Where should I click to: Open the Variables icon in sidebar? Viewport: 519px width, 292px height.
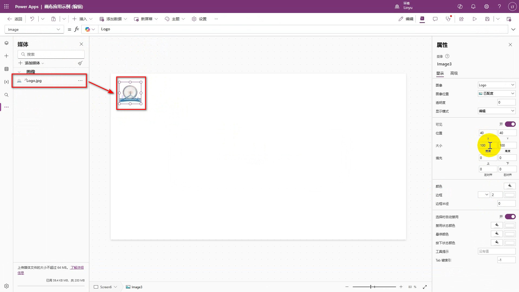(x=6, y=82)
